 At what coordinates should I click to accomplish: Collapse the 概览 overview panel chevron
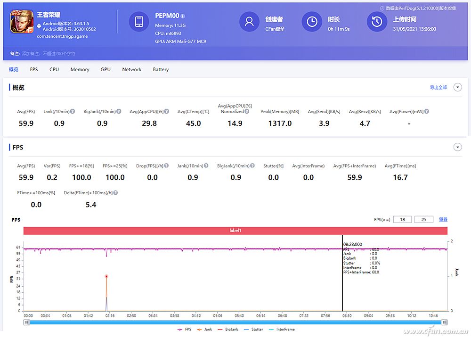point(457,87)
